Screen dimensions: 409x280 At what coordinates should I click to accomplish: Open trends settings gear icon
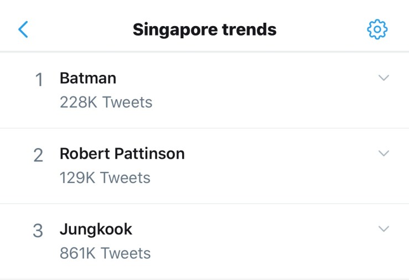pyautogui.click(x=377, y=29)
